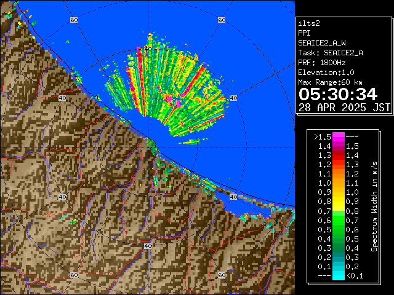This screenshot has width=394, height=295.
Task: Pick the orange 1.1–1.2 legend band
Action: tap(339, 174)
